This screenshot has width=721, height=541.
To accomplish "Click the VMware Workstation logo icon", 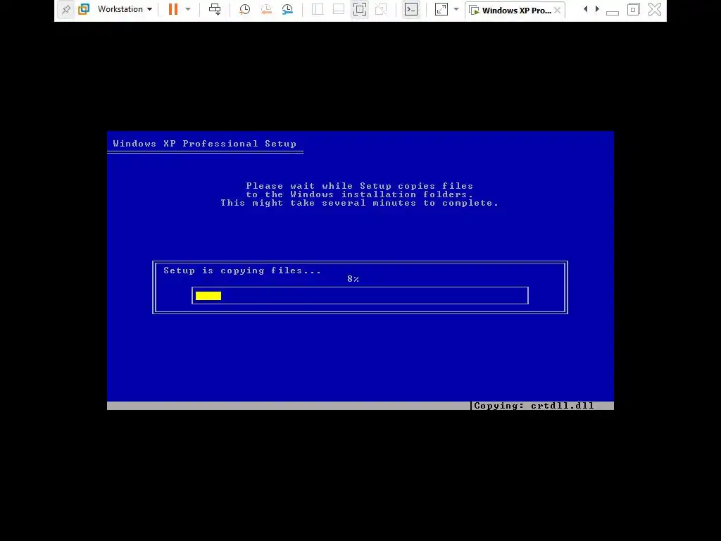I will pos(84,9).
